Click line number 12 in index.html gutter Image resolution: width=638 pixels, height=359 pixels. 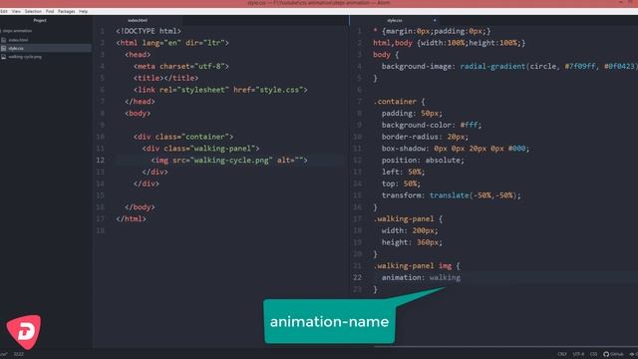pos(101,161)
